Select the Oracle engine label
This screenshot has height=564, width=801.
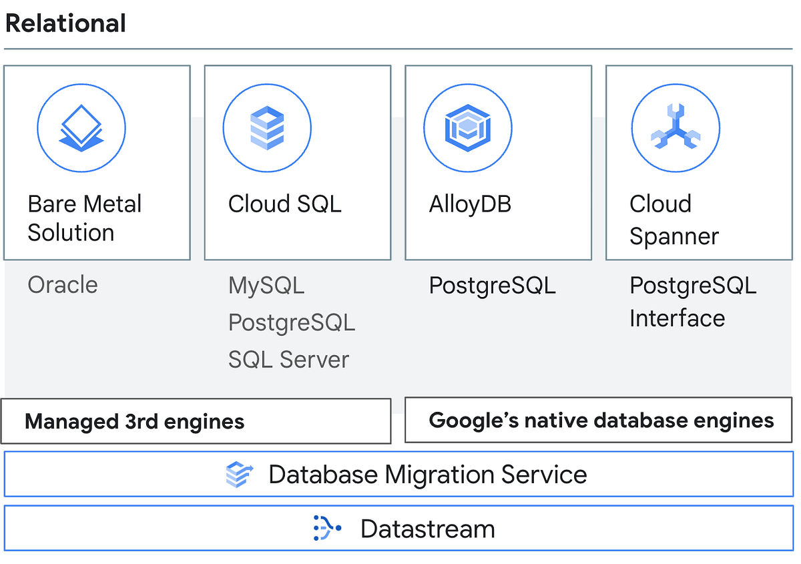[63, 285]
